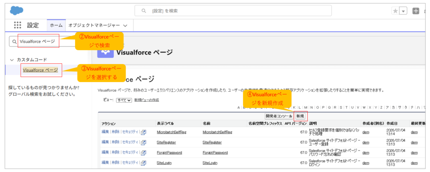
Task: Click セキュリティ for SiteLogin
Action: 130,163
